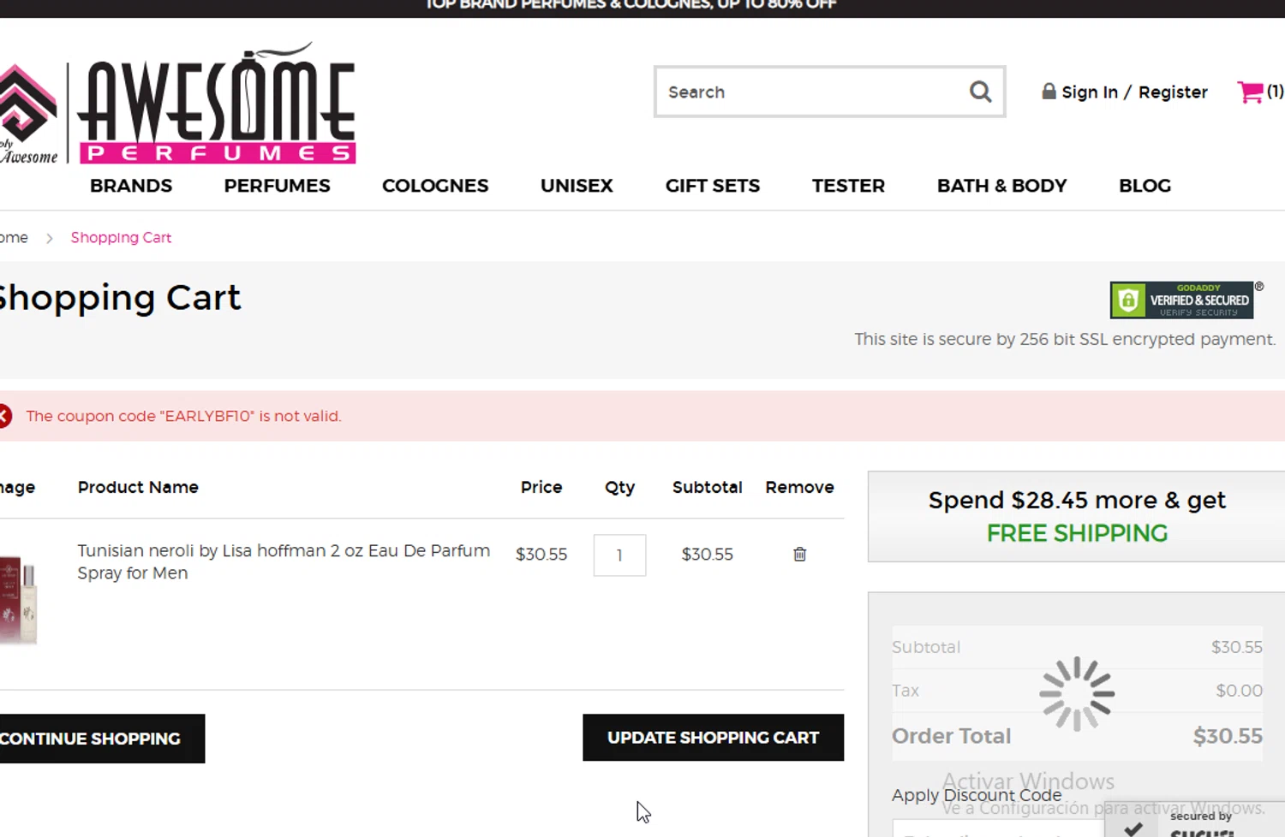Open the BATH & BODY menu
Viewport: 1285px width, 837px height.
1001,186
